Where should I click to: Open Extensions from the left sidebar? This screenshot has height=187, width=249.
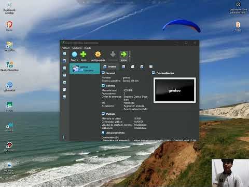click(64, 68)
